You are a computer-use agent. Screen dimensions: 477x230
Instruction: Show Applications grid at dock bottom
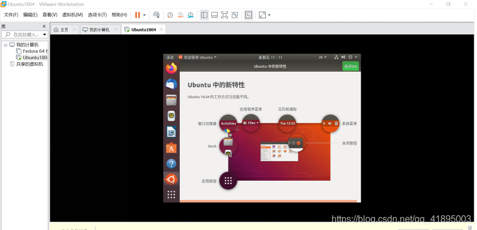tap(171, 194)
